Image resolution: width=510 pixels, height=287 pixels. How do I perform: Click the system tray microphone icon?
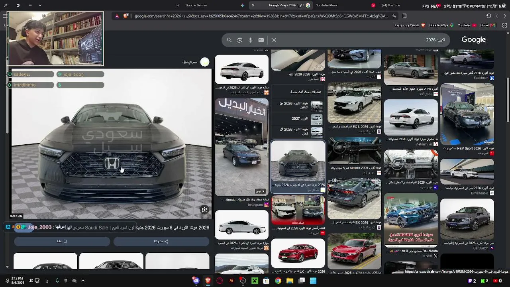coord(57,281)
